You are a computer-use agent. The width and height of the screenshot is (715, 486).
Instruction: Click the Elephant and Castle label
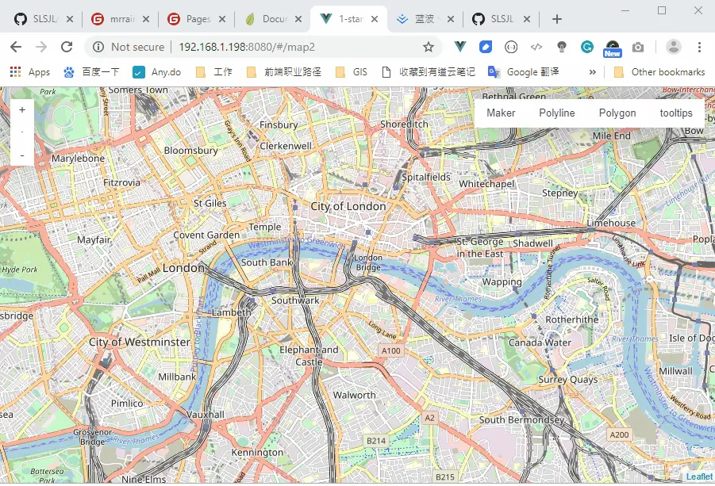(x=309, y=356)
